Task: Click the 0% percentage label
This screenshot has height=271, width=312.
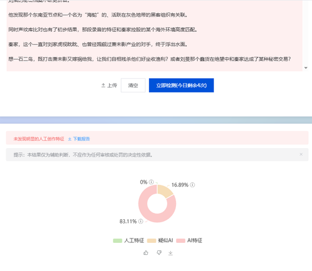Action: (x=144, y=182)
